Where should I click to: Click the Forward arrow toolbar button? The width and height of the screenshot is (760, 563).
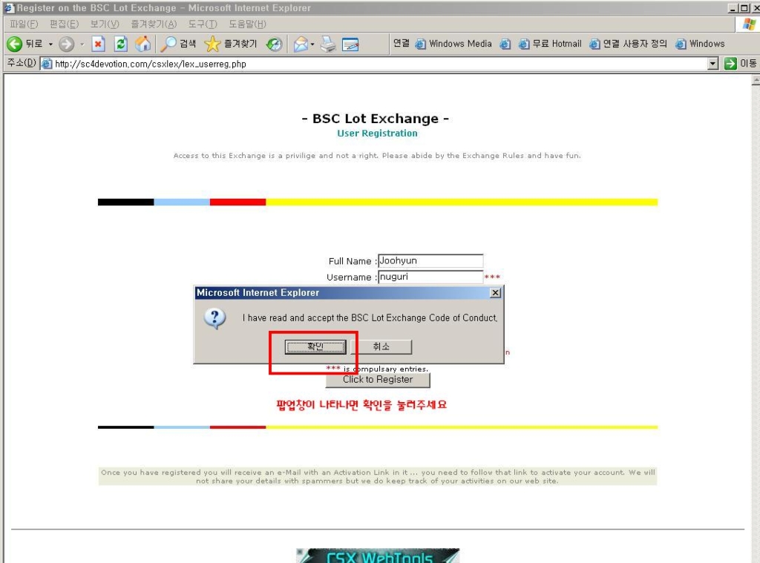click(x=66, y=44)
